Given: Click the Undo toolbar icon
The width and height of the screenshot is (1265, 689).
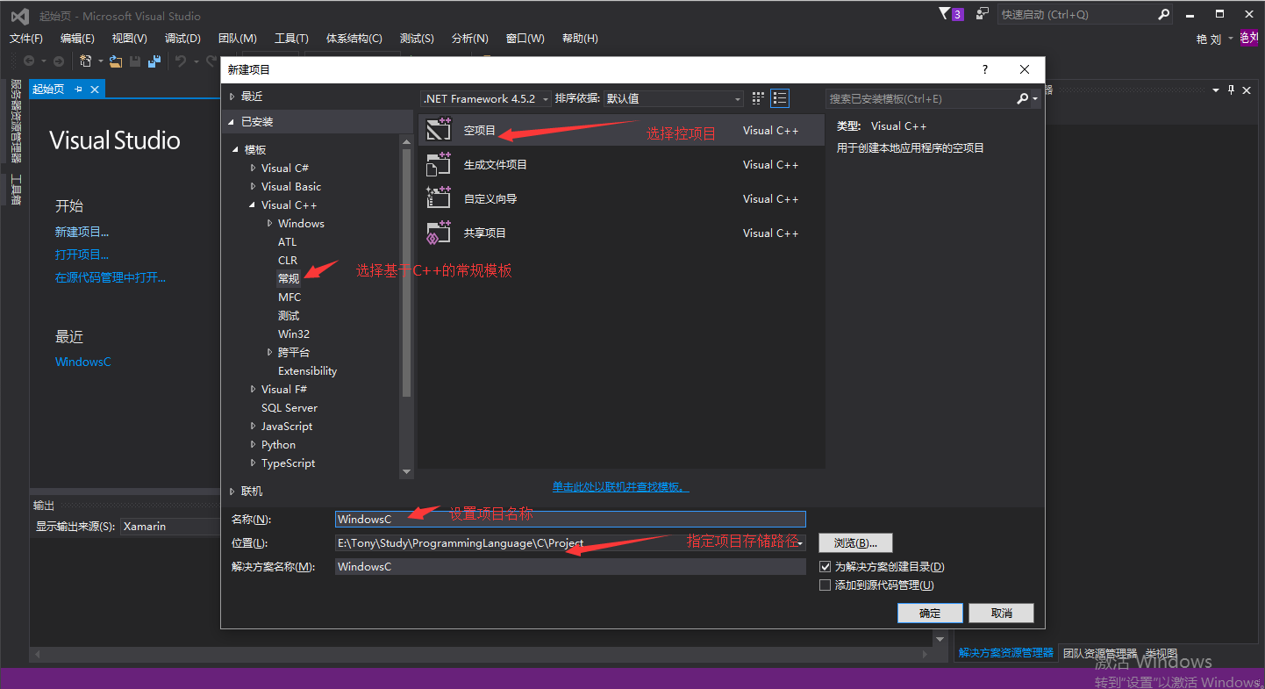Looking at the screenshot, I should coord(180,61).
